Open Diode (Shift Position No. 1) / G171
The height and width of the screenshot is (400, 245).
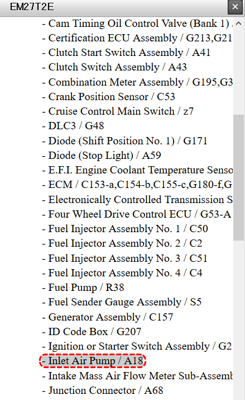[x=125, y=141]
